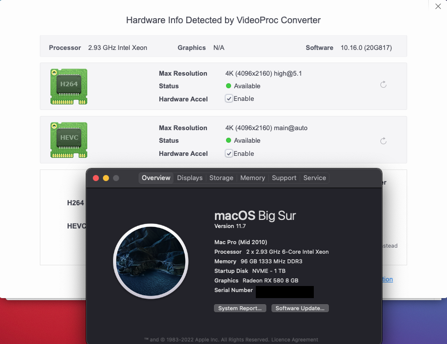
Task: Click the HEVC chip icon
Action: tap(69, 140)
